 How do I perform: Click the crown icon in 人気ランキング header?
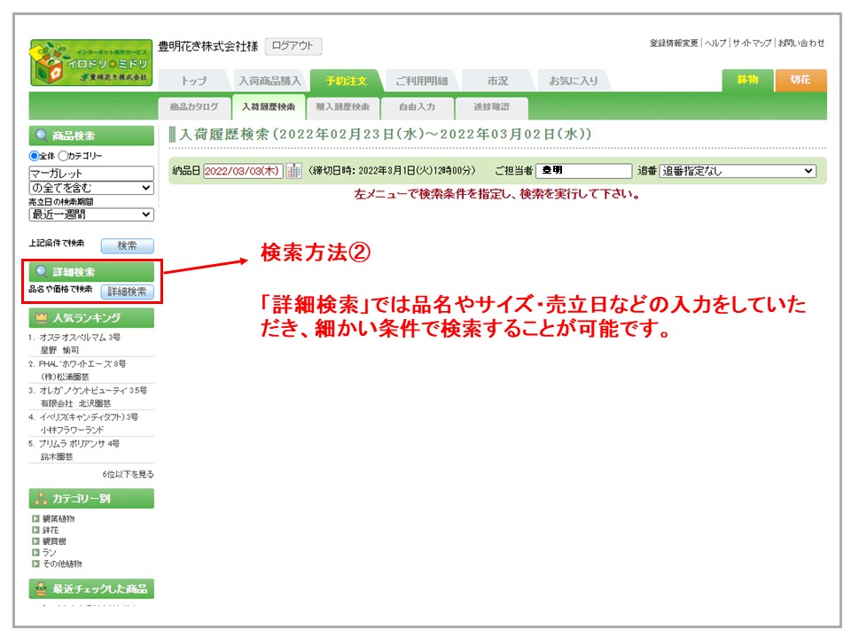(x=41, y=318)
